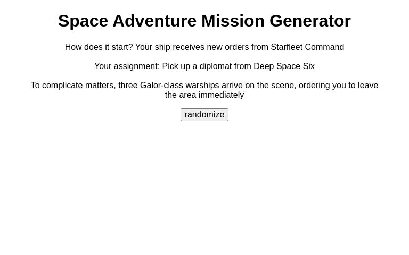Click the 'the area immediately' line
Image resolution: width=409 pixels, height=255 pixels.
click(x=204, y=95)
